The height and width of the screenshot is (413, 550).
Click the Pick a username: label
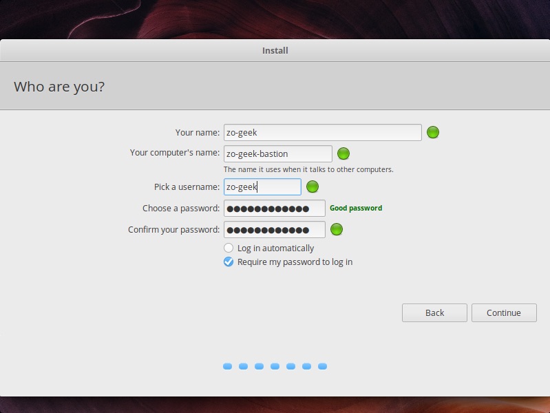pyautogui.click(x=187, y=187)
